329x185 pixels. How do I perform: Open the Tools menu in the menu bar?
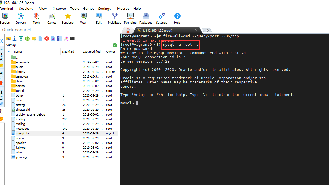(74, 9)
